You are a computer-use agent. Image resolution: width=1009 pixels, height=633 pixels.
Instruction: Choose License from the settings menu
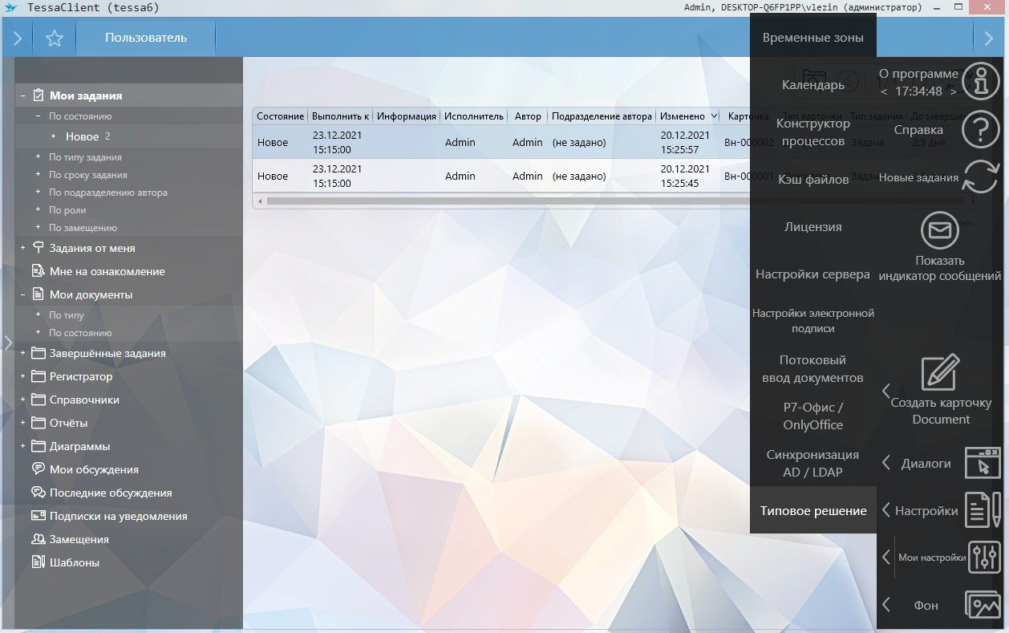coord(812,227)
